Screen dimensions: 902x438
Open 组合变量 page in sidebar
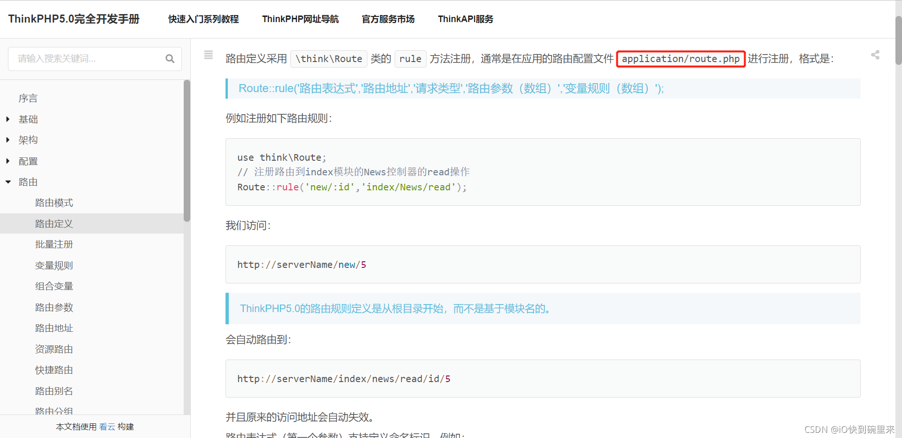coord(54,286)
